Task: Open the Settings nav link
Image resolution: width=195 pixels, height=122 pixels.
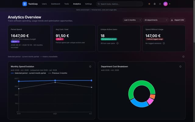Action: coord(88,4)
